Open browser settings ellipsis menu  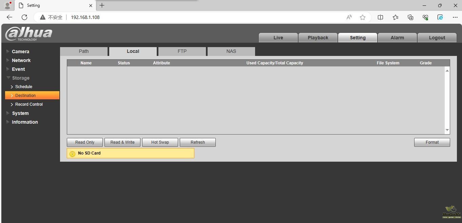[455, 17]
